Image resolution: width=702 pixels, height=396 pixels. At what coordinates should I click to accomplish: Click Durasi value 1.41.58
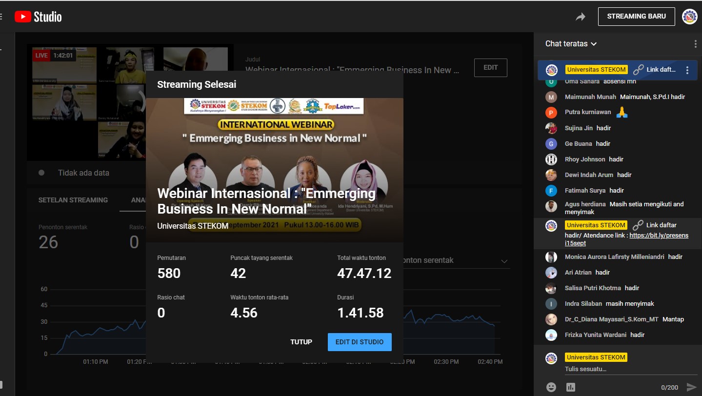coord(361,313)
